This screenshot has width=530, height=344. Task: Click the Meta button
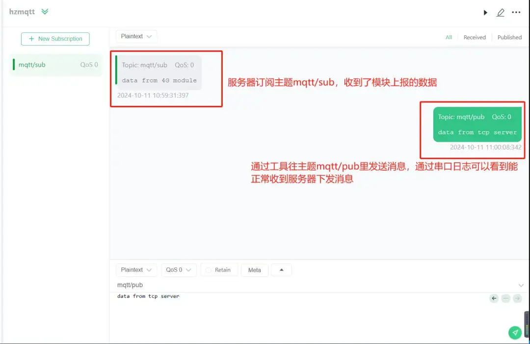[x=255, y=270]
